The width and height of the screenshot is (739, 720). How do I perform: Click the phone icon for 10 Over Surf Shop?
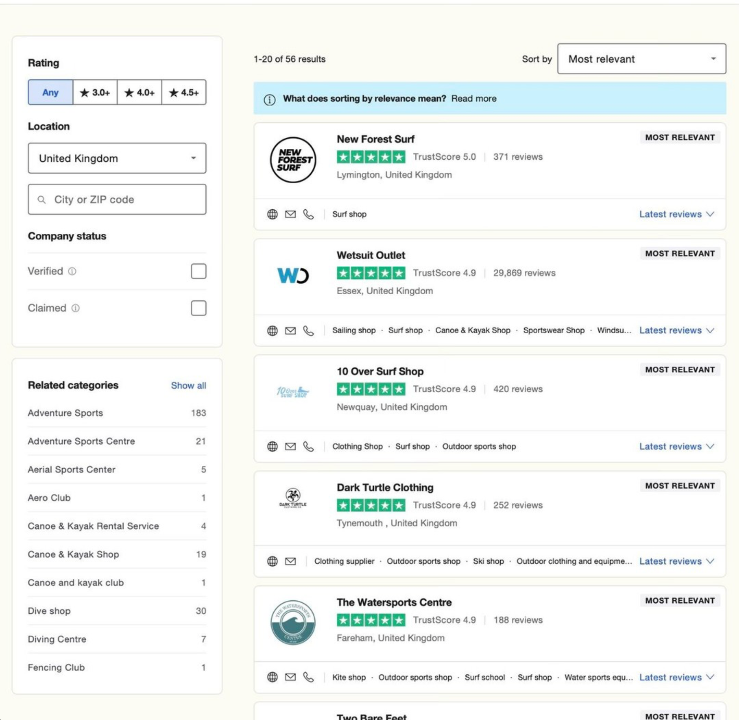[x=308, y=446]
